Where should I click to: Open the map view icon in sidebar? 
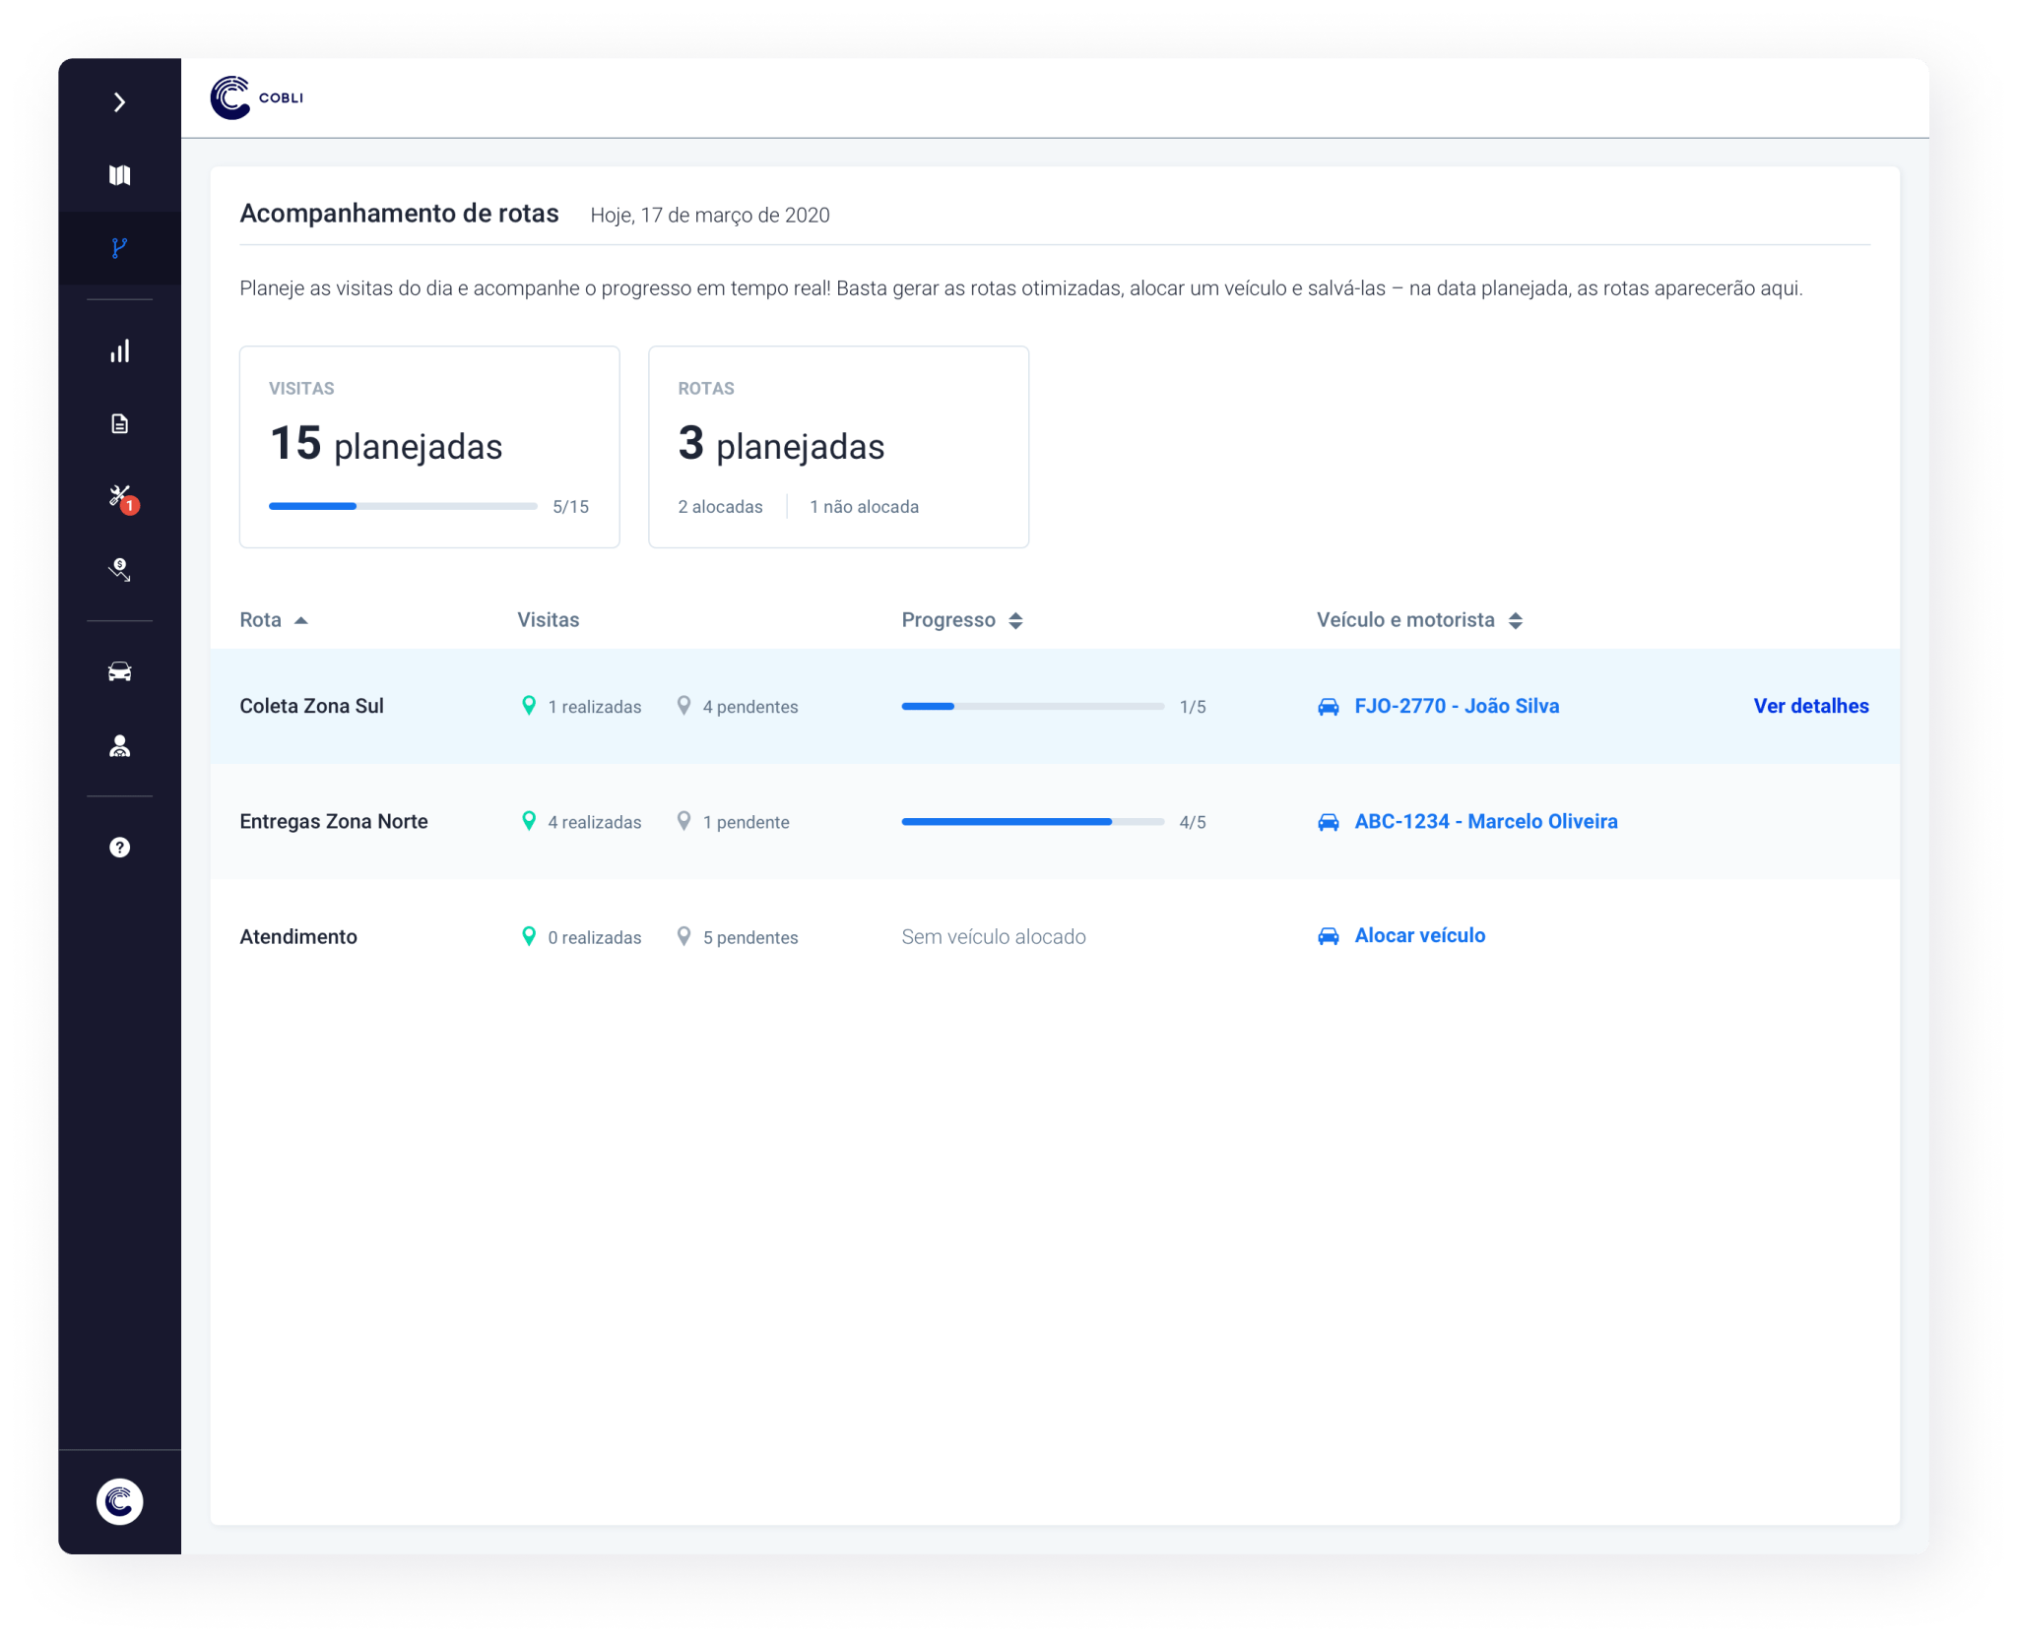pyautogui.click(x=119, y=175)
